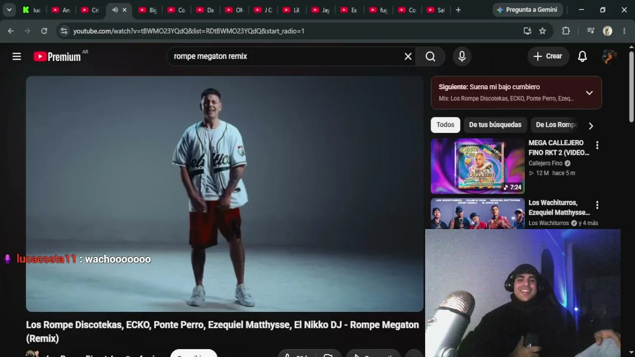
Task: Show more filter chips with the arrow
Action: 591,125
